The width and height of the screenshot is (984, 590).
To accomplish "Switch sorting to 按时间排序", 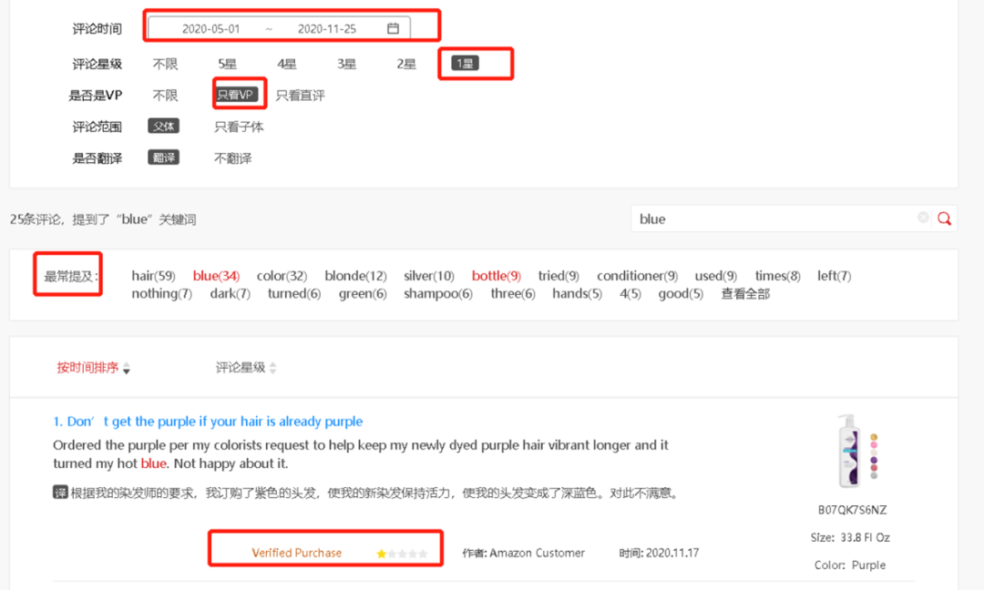I will (x=90, y=368).
